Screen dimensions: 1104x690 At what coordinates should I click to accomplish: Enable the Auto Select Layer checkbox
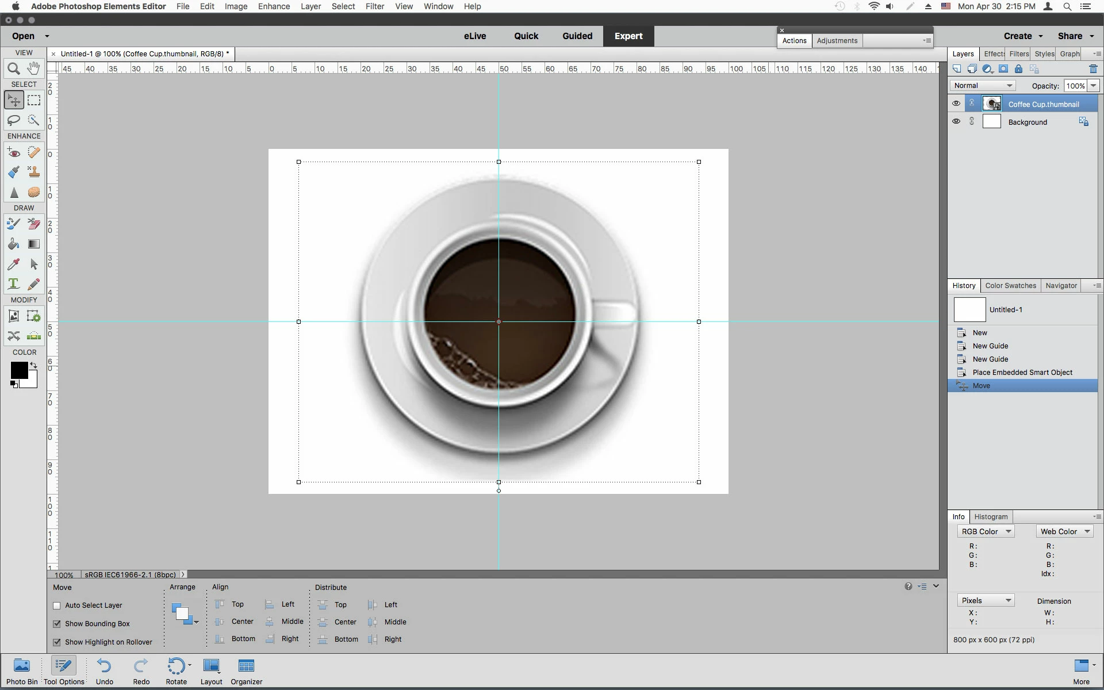[x=57, y=605]
